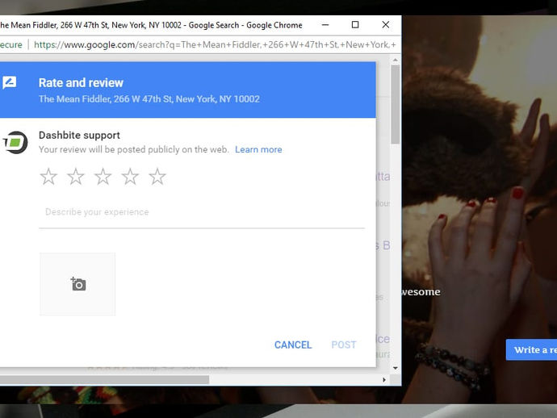The width and height of the screenshot is (557, 418).
Task: Click the add photo camera icon
Action: click(78, 284)
